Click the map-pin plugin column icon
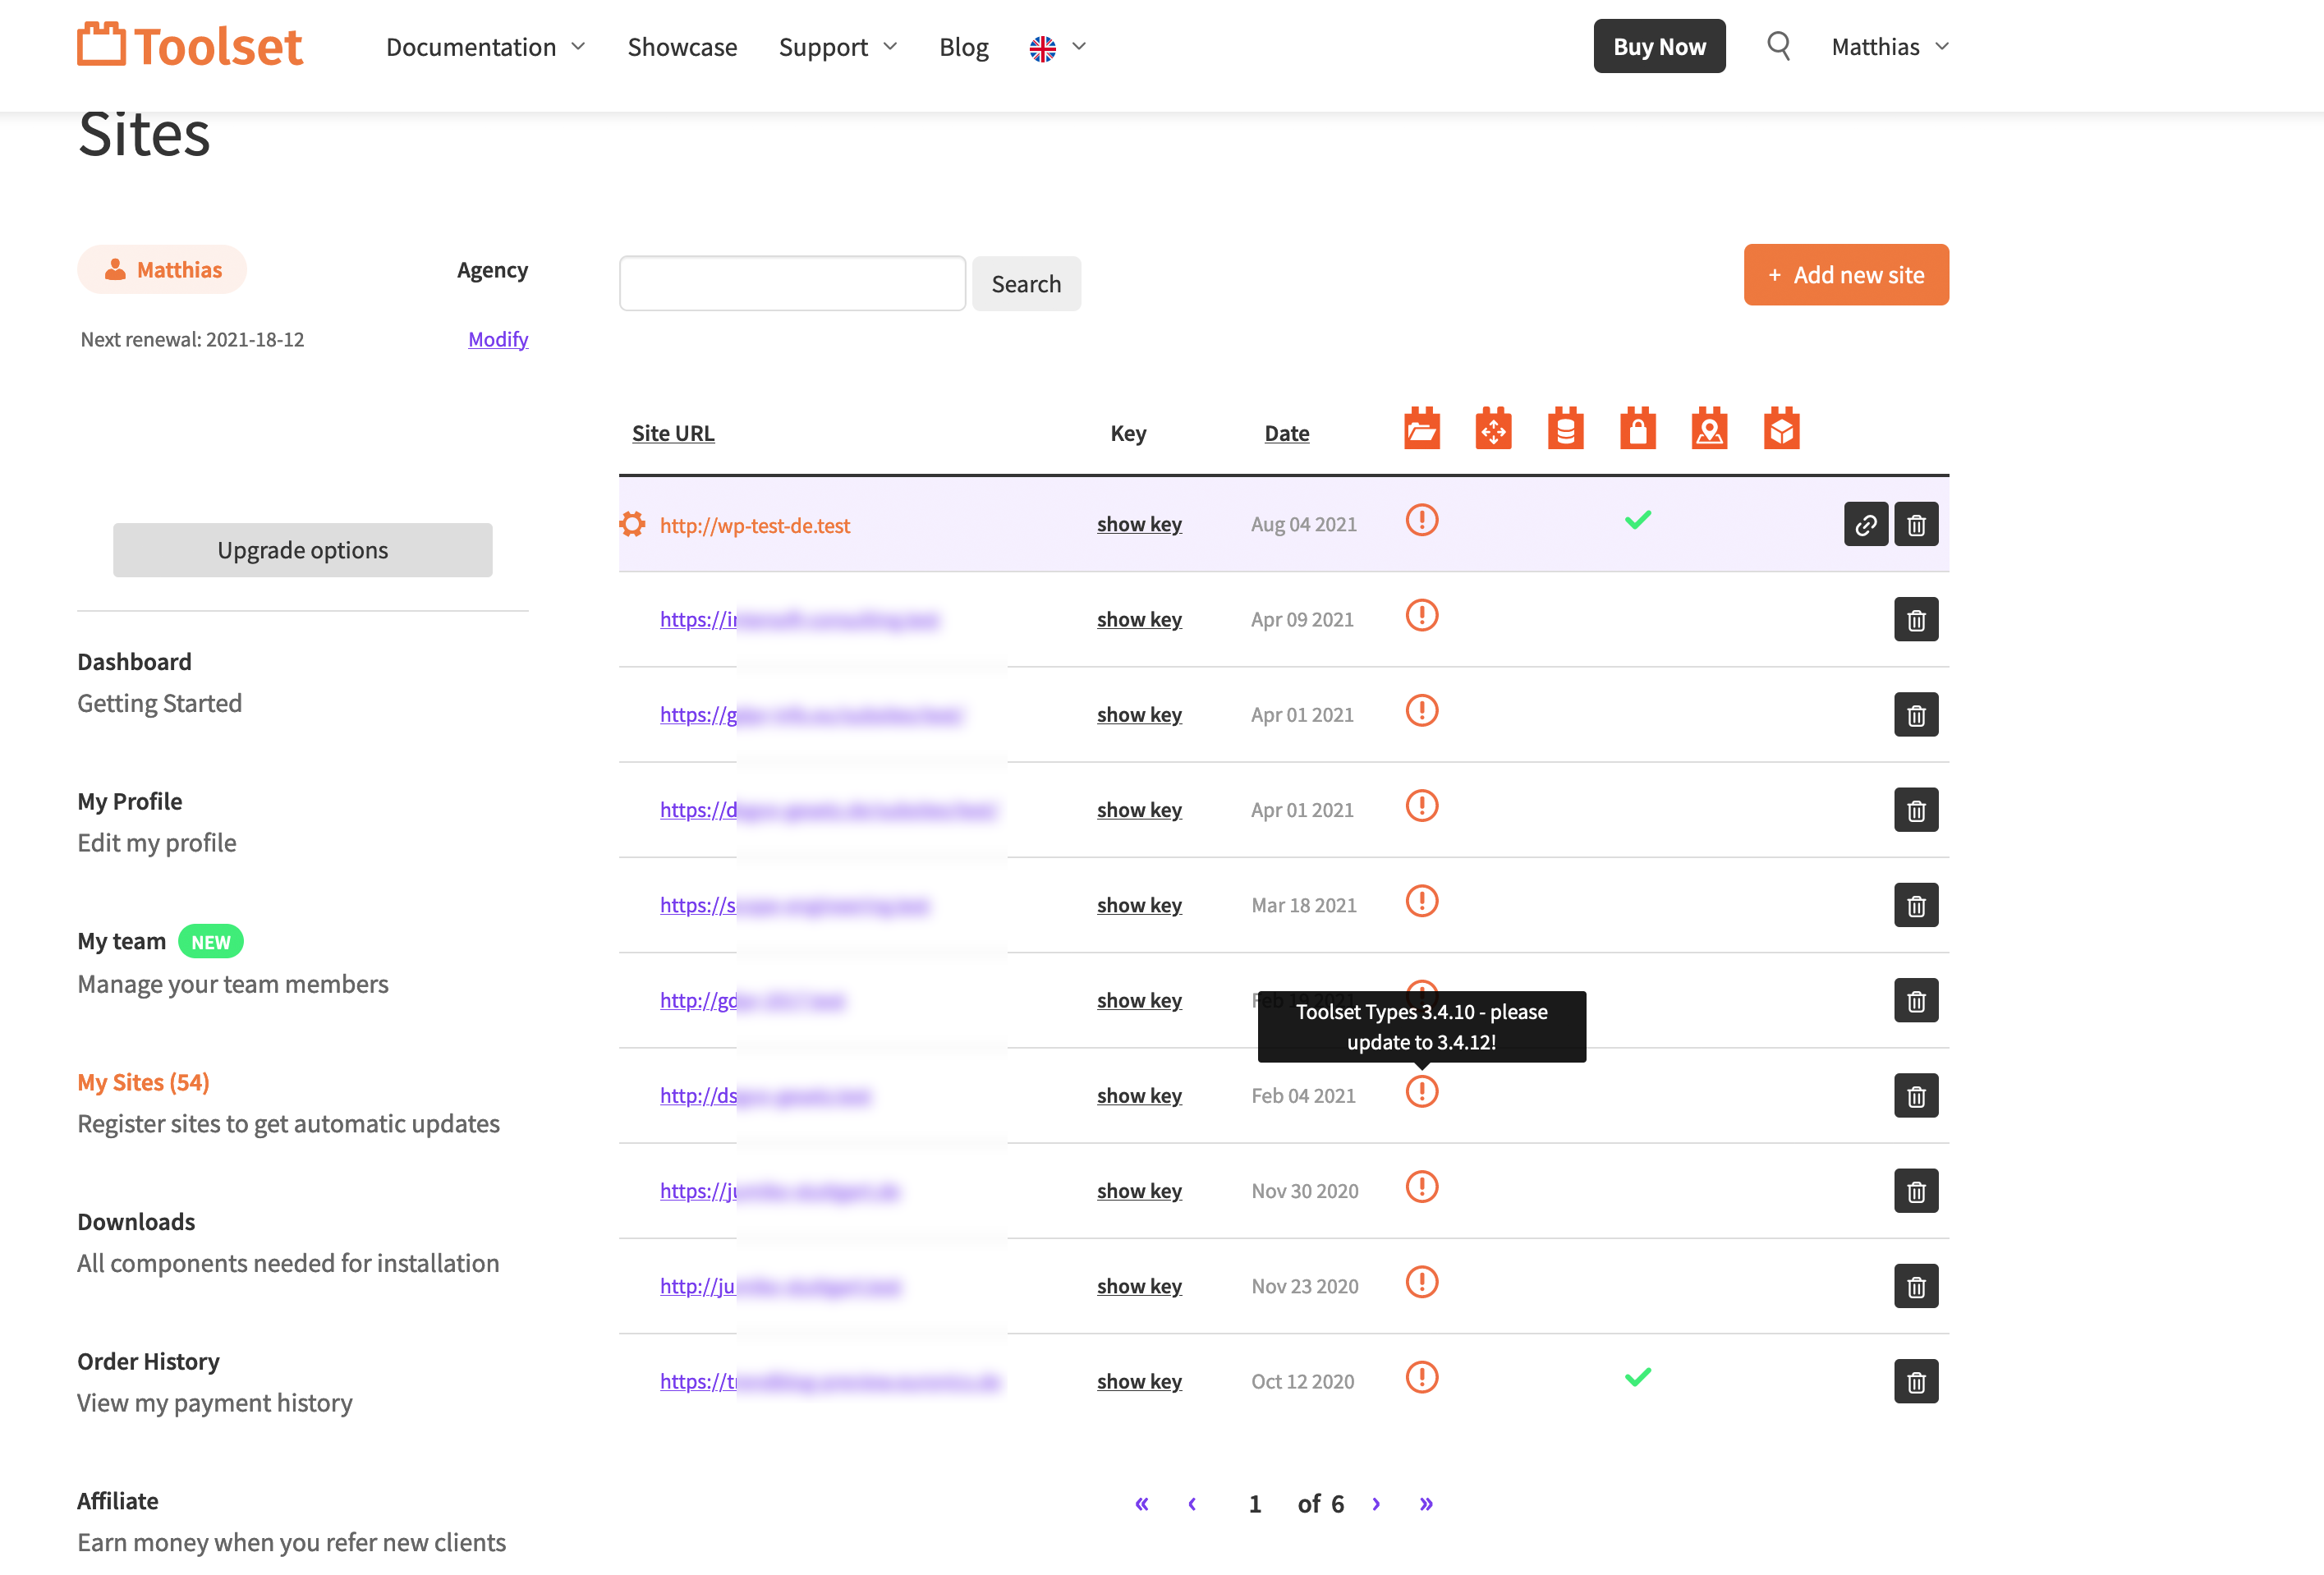The width and height of the screenshot is (2324, 1575). click(x=1709, y=429)
